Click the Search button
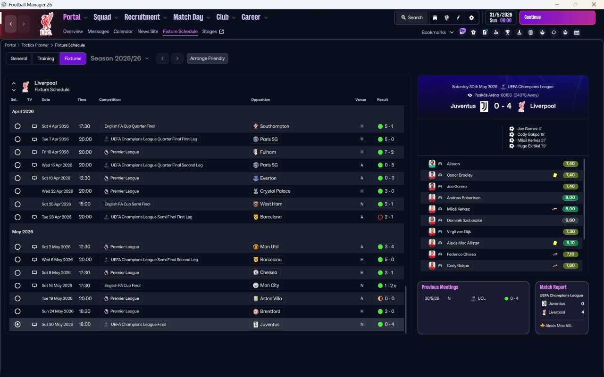 pos(412,17)
